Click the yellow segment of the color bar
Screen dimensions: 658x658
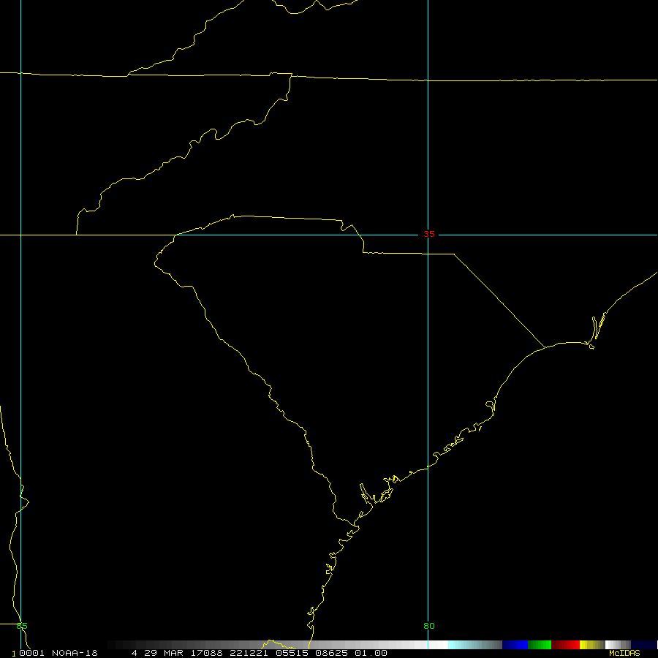click(x=591, y=645)
